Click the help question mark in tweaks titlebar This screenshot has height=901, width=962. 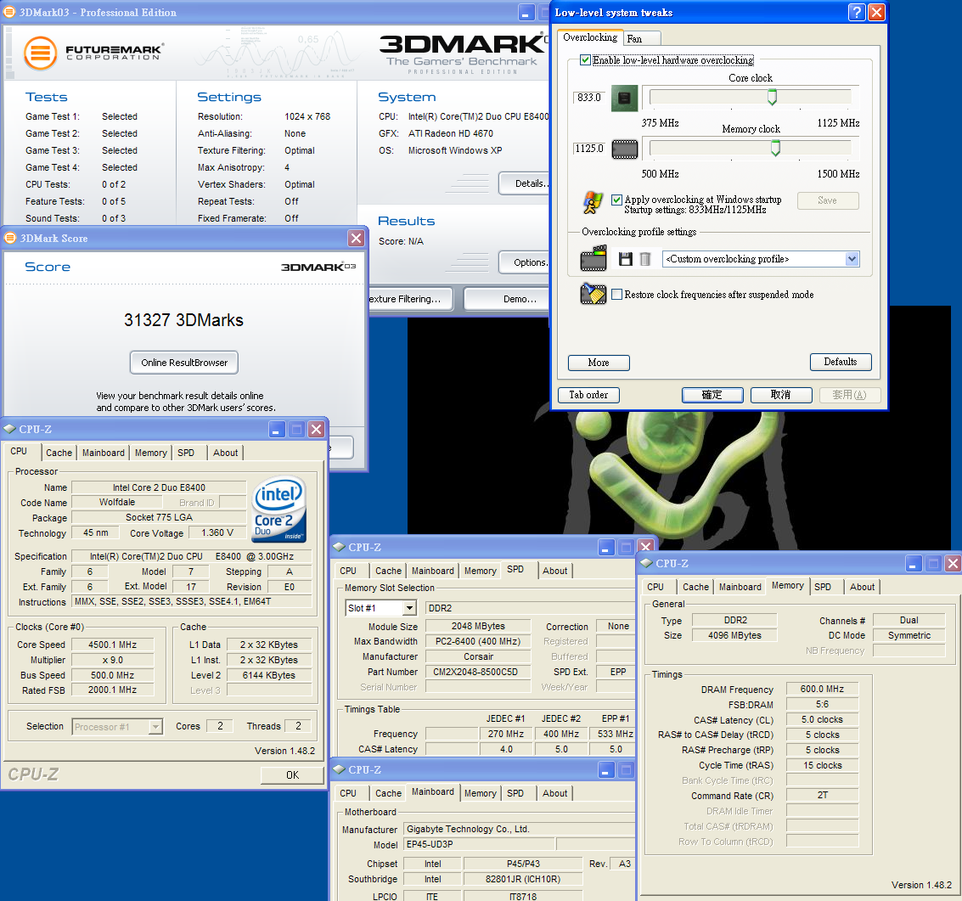click(857, 12)
